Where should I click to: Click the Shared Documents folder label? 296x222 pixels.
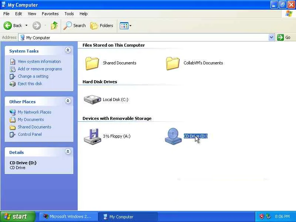(120, 63)
